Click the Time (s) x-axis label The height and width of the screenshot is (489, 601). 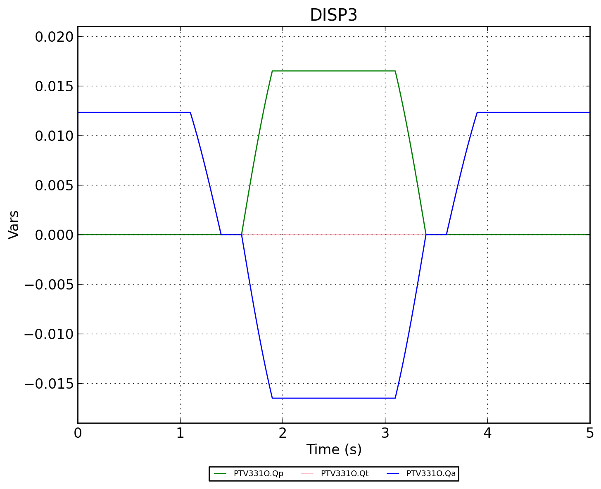334,450
